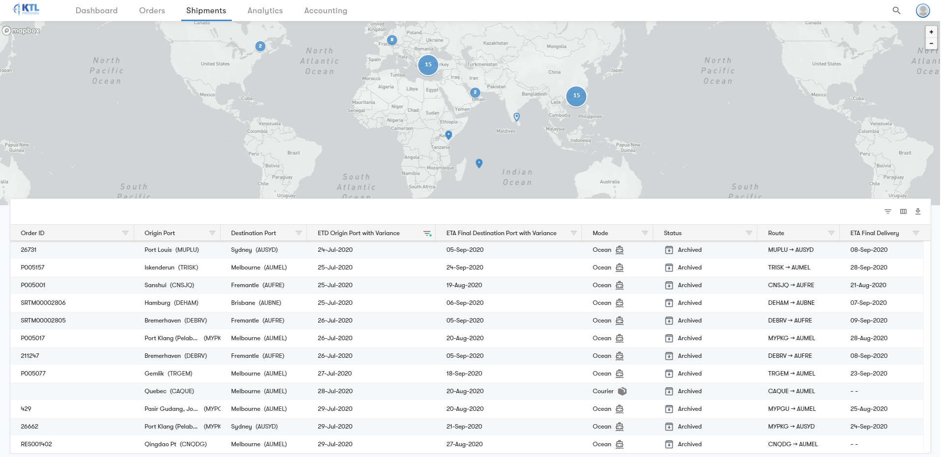This screenshot has width=941, height=457.
Task: Open the filter on ETD Origin Port with Variance
Action: click(427, 233)
